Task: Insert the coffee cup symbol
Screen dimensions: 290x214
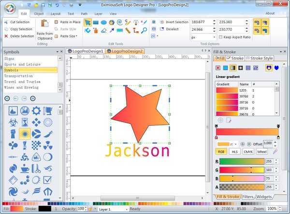Action: 25,168
